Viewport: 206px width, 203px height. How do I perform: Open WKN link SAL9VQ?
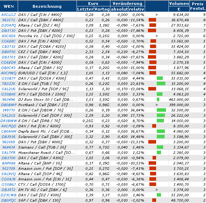[x=8, y=174]
